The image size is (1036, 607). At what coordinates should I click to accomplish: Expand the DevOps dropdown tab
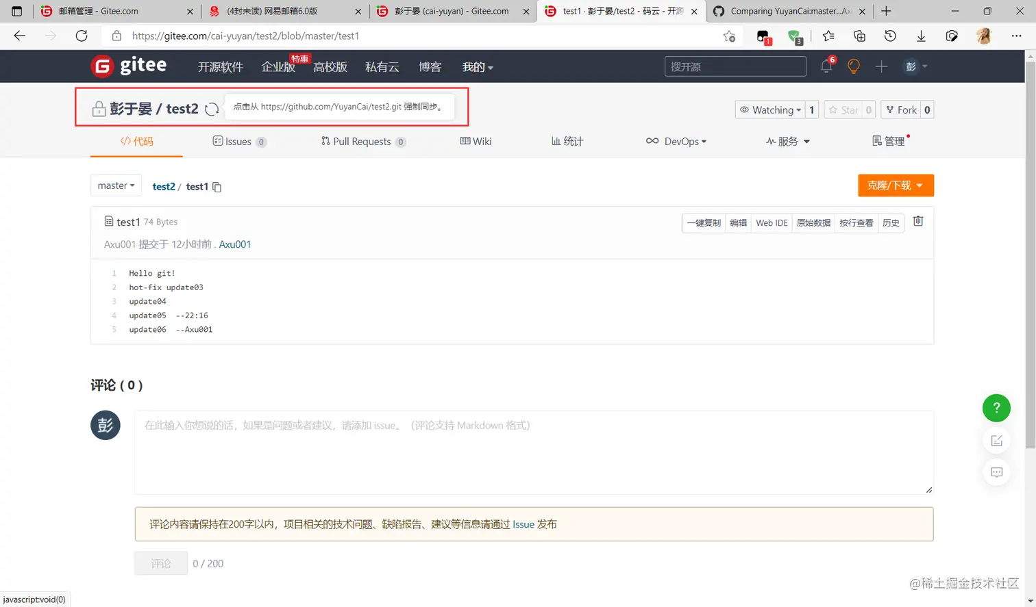click(676, 141)
